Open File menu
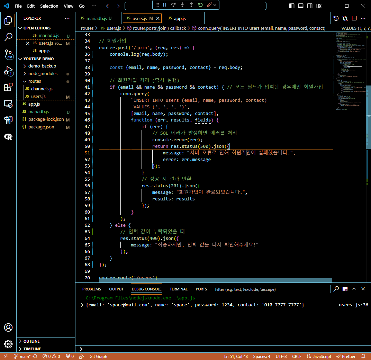 [18, 6]
